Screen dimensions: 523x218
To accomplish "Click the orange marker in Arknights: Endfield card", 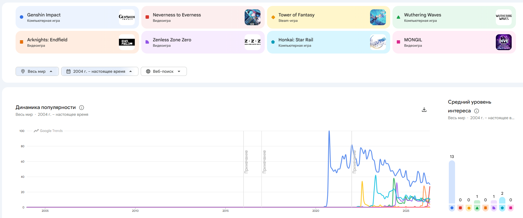I will pyautogui.click(x=22, y=42).
